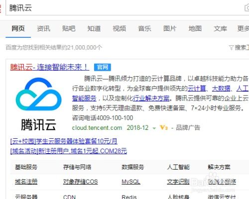
Task: Click the phone number 4009-100-100 text
Action: (x=115, y=118)
